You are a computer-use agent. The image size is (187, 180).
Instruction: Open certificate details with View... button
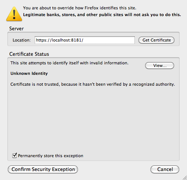(x=159, y=65)
